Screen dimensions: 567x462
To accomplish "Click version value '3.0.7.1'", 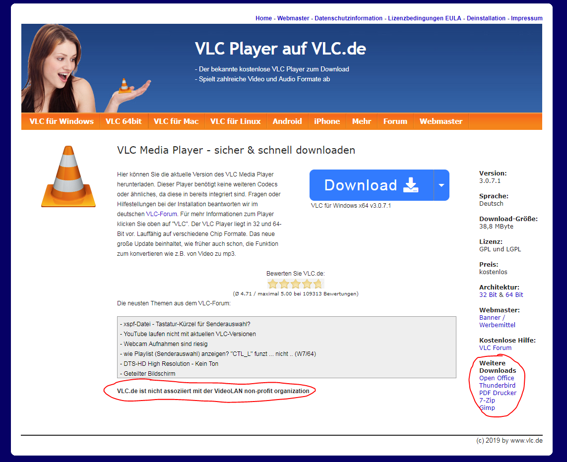I will (x=490, y=180).
